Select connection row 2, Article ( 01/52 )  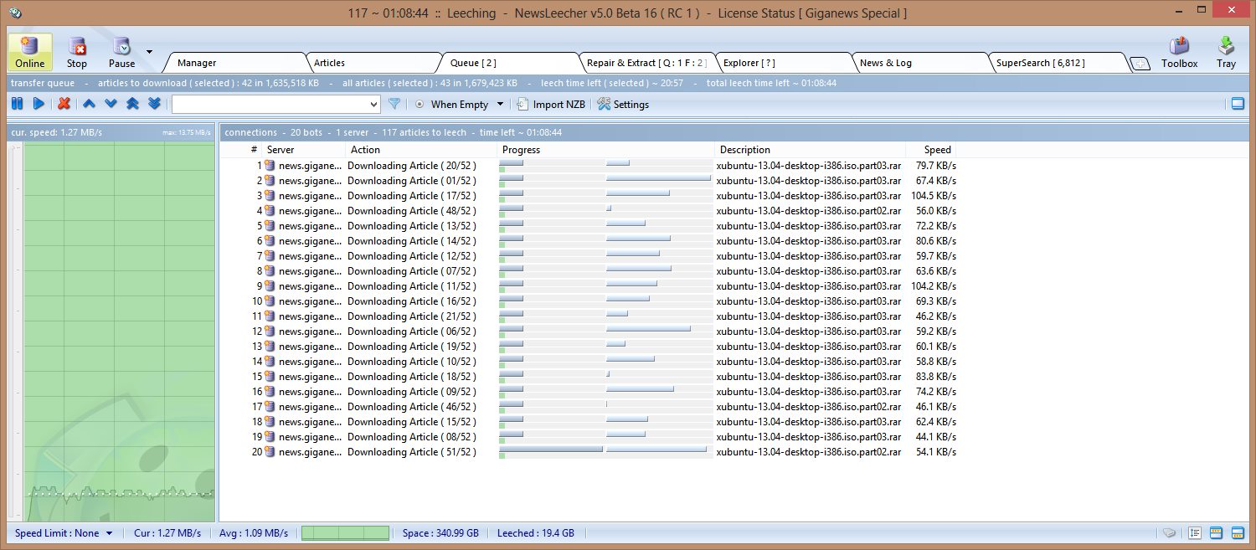(589, 181)
